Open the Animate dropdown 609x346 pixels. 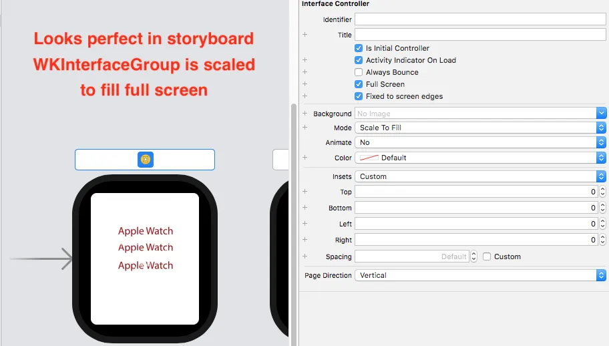point(480,142)
